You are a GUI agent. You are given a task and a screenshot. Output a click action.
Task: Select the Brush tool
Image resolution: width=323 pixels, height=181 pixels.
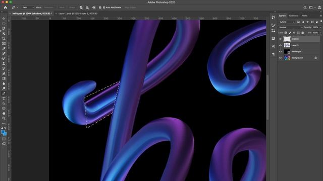tap(4, 58)
